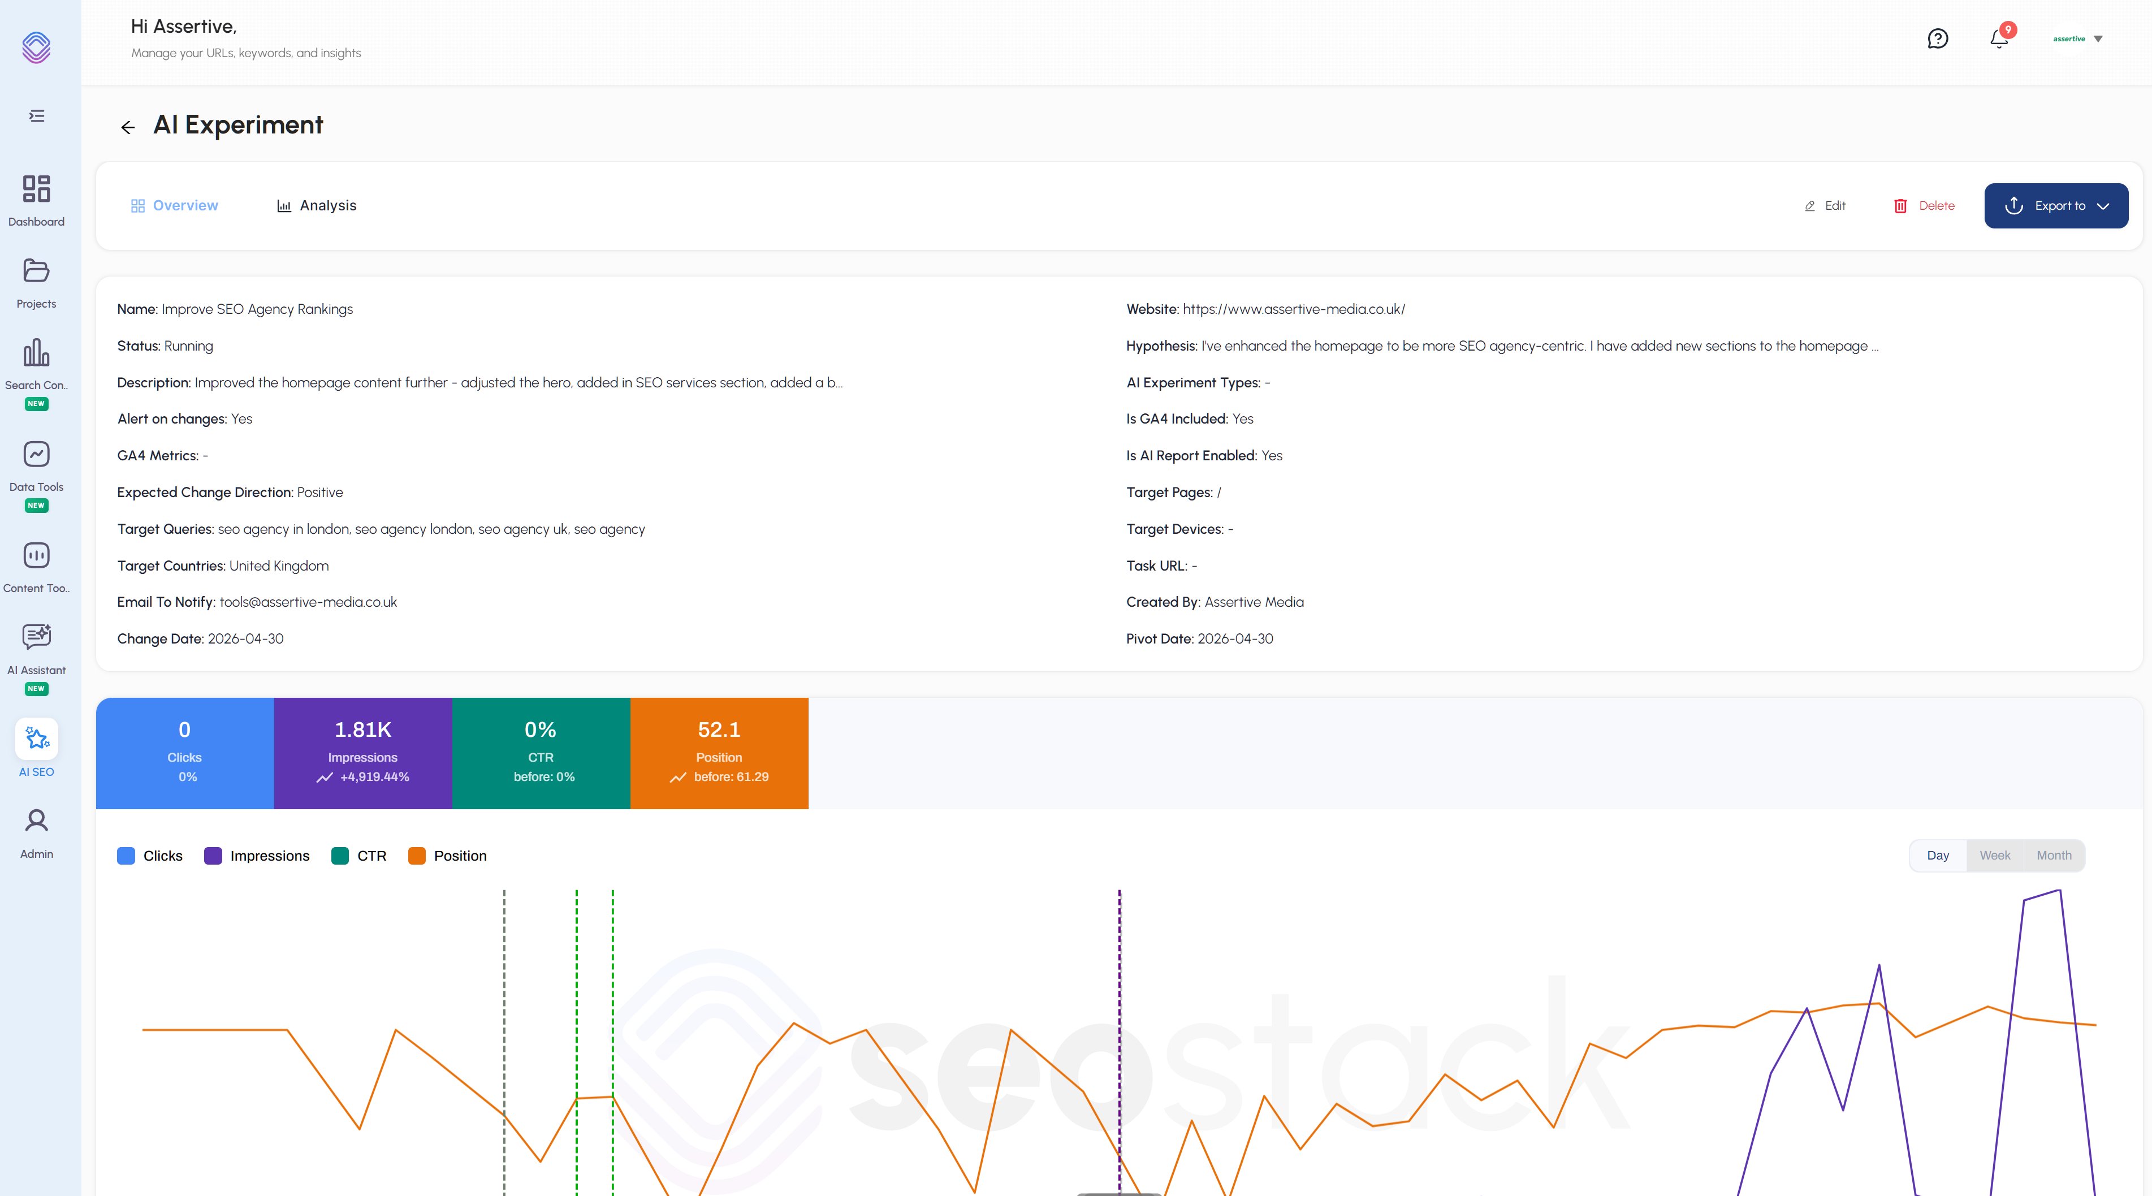
Task: Click the orange Position metric card
Action: tap(719, 753)
